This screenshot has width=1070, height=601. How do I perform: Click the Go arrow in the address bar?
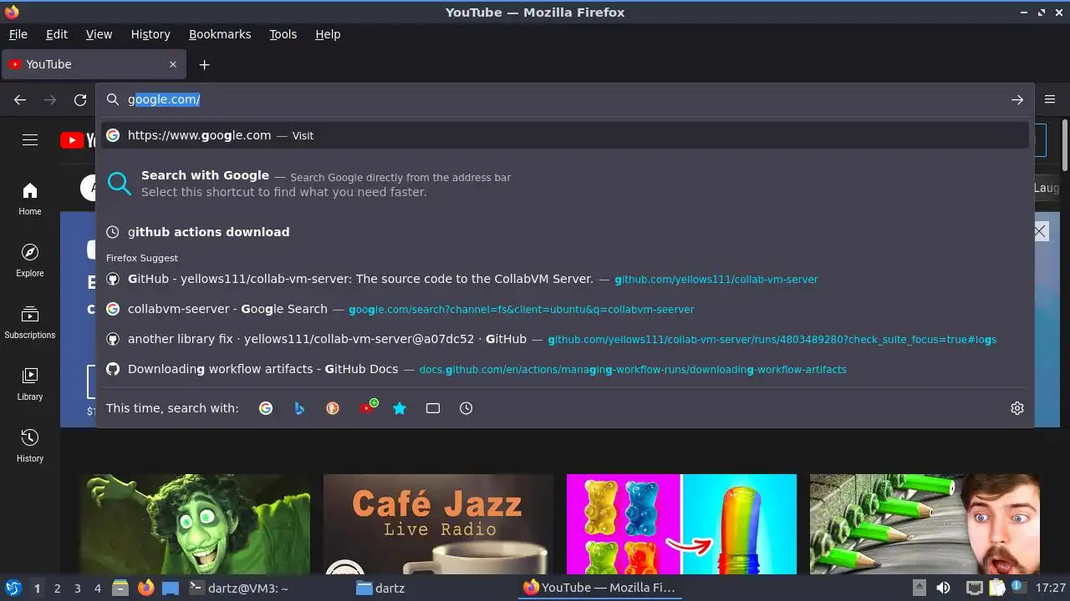coord(1017,99)
